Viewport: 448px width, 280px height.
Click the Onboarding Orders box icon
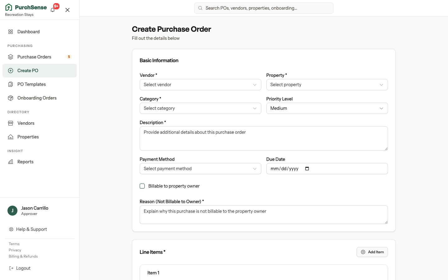pos(11,98)
